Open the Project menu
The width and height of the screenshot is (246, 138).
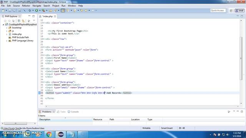56,6
